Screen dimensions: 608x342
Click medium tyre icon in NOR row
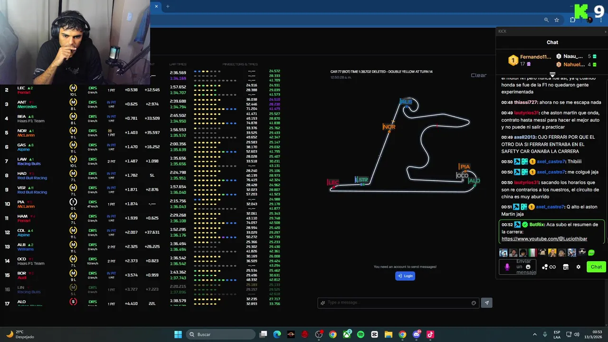pos(73,131)
